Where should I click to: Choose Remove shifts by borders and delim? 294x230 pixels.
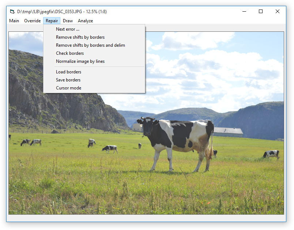click(94, 45)
